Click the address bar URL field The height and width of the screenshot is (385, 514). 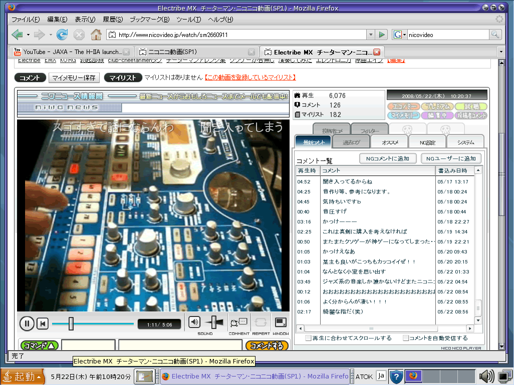[x=236, y=34]
